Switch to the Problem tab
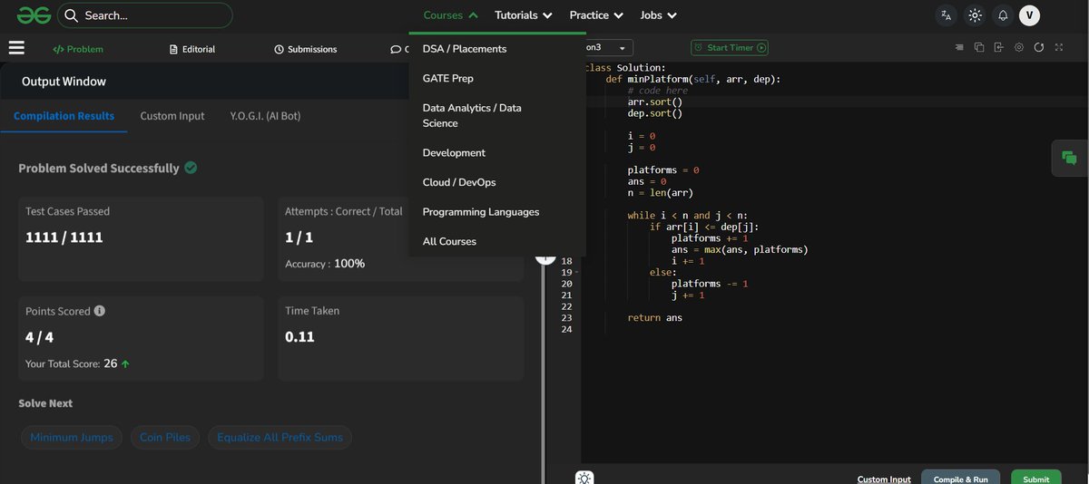This screenshot has height=484, width=1089. [x=78, y=49]
